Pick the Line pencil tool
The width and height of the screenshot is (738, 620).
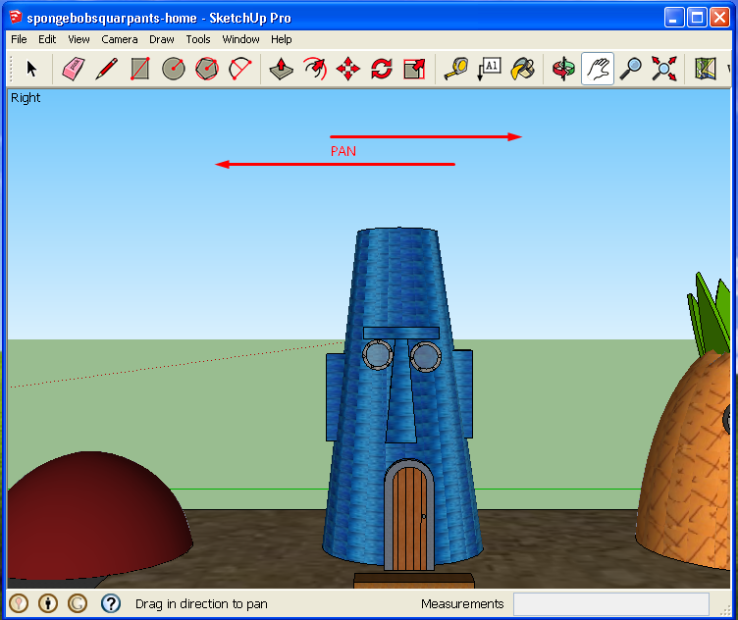point(107,69)
